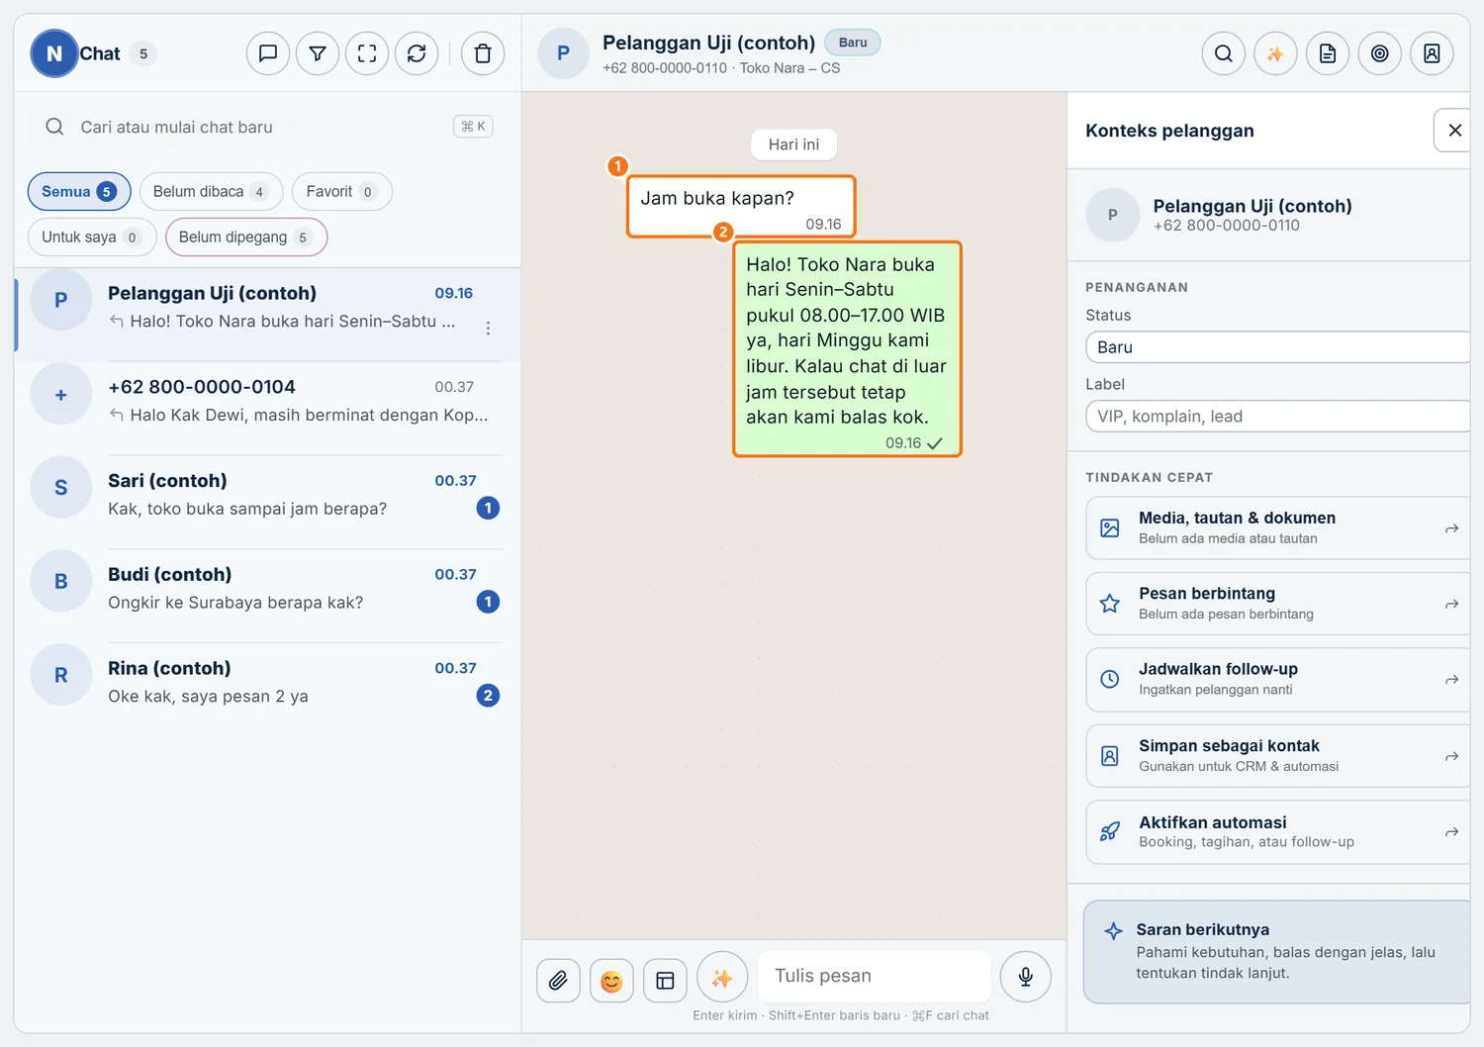Select the Untuk saya filter
The image size is (1484, 1047).
(92, 237)
